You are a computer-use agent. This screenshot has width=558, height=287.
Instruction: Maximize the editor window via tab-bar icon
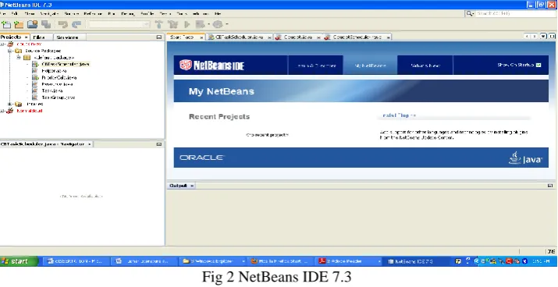pyautogui.click(x=552, y=37)
